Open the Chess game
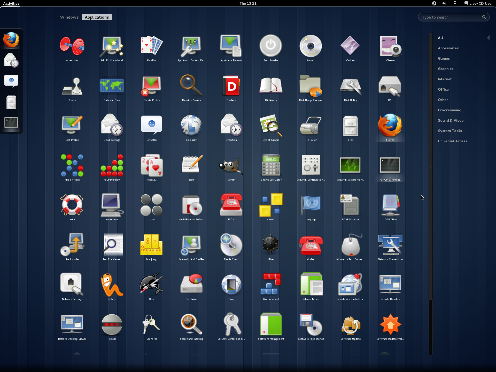The image size is (496, 372). pyautogui.click(x=72, y=88)
